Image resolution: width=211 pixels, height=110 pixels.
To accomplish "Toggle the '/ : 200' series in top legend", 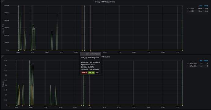I will coord(191,8).
